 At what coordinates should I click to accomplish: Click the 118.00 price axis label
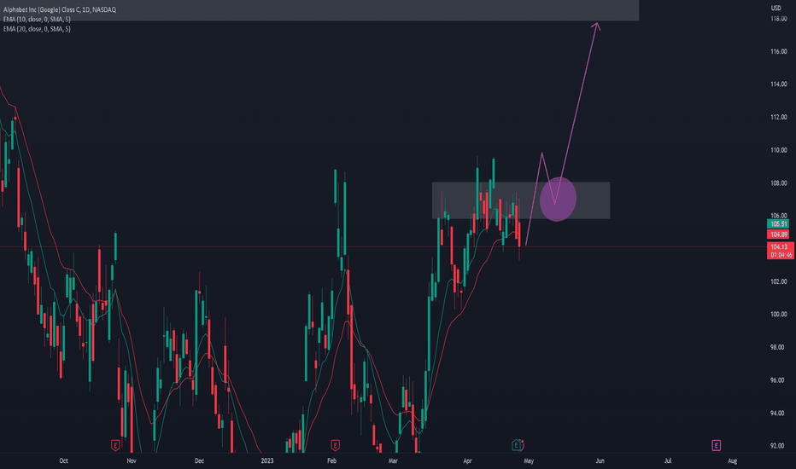(779, 18)
